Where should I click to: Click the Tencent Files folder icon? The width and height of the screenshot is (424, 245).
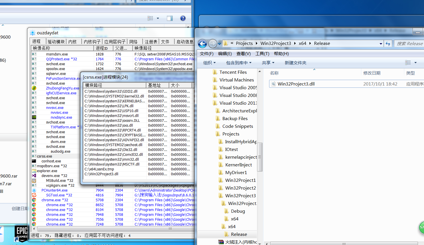tap(215, 72)
